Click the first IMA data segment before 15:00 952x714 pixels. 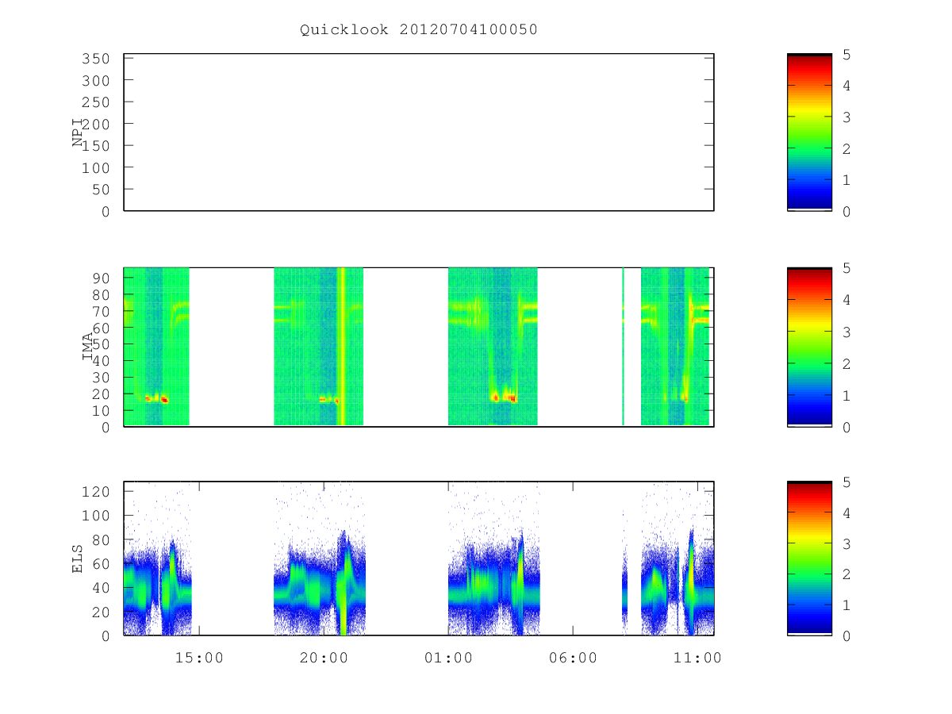pyautogui.click(x=156, y=347)
